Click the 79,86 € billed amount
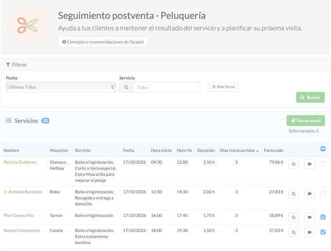This screenshot has width=331, height=251. (x=276, y=162)
